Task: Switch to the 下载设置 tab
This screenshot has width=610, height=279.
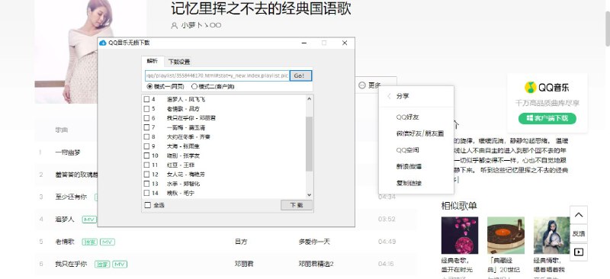Action: point(179,62)
